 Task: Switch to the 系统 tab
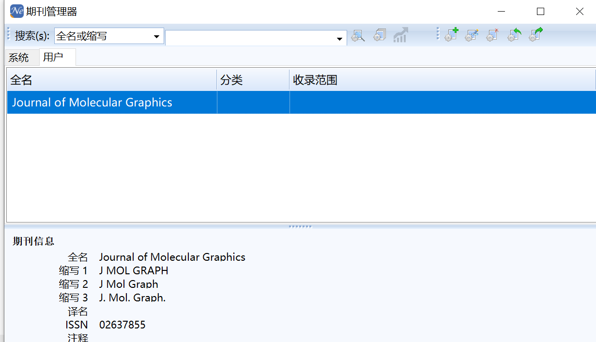(x=19, y=58)
